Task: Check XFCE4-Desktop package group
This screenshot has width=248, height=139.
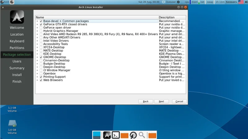Action: pos(41,47)
